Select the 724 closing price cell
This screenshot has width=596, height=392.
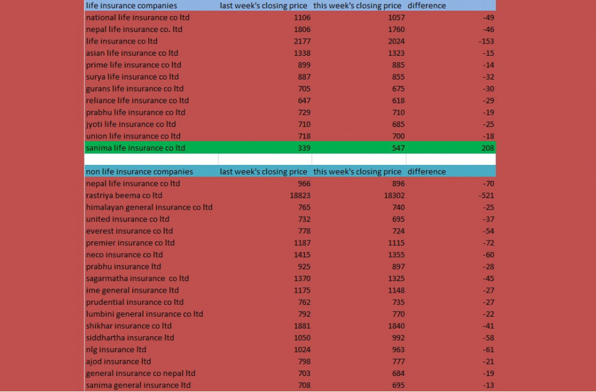pos(359,230)
